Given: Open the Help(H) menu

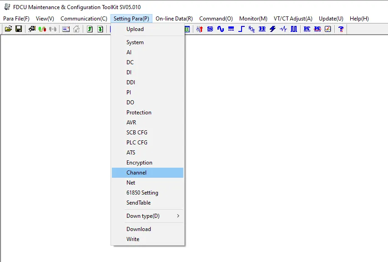Looking at the screenshot, I should point(359,19).
